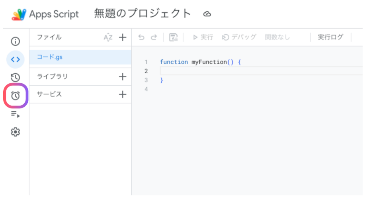Open the 関数なし function selector dropdown
Viewport: 367px width, 200px height.
pyautogui.click(x=277, y=37)
